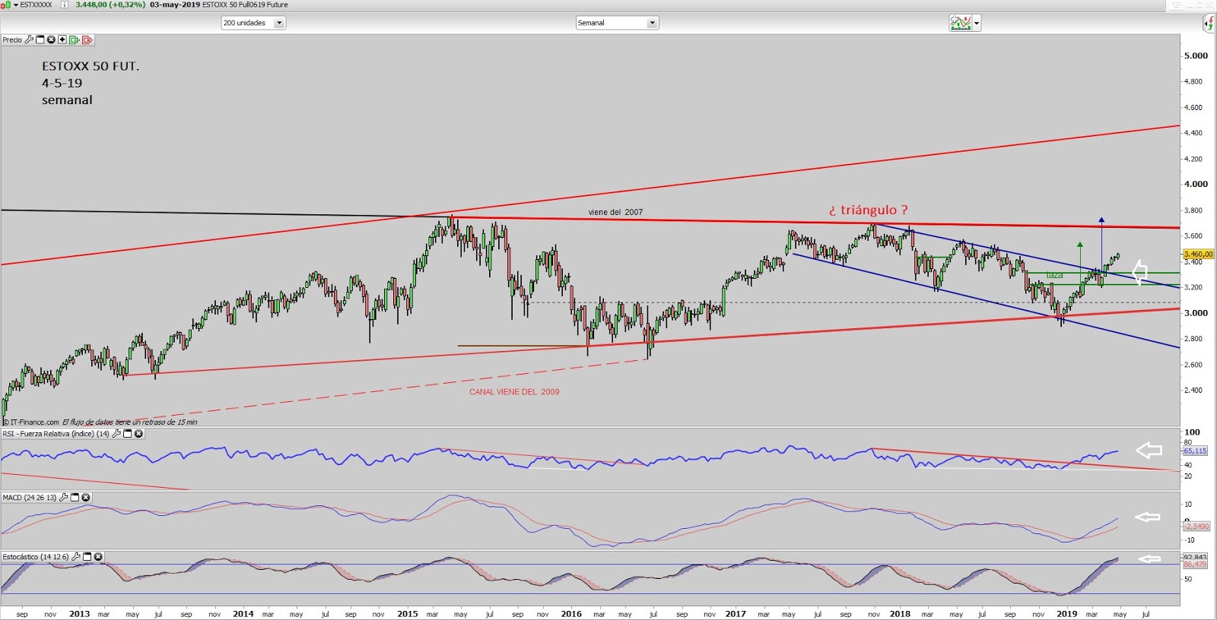Click the 5.000 price axis label
1217x620 pixels.
pos(1196,55)
